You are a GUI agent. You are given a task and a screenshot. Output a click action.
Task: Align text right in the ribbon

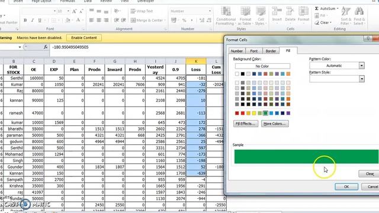point(106,20)
